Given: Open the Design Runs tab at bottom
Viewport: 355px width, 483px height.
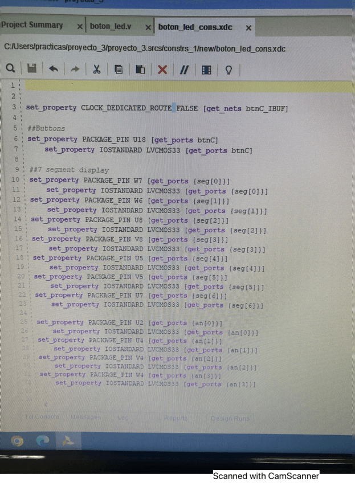Looking at the screenshot, I should coord(229,418).
